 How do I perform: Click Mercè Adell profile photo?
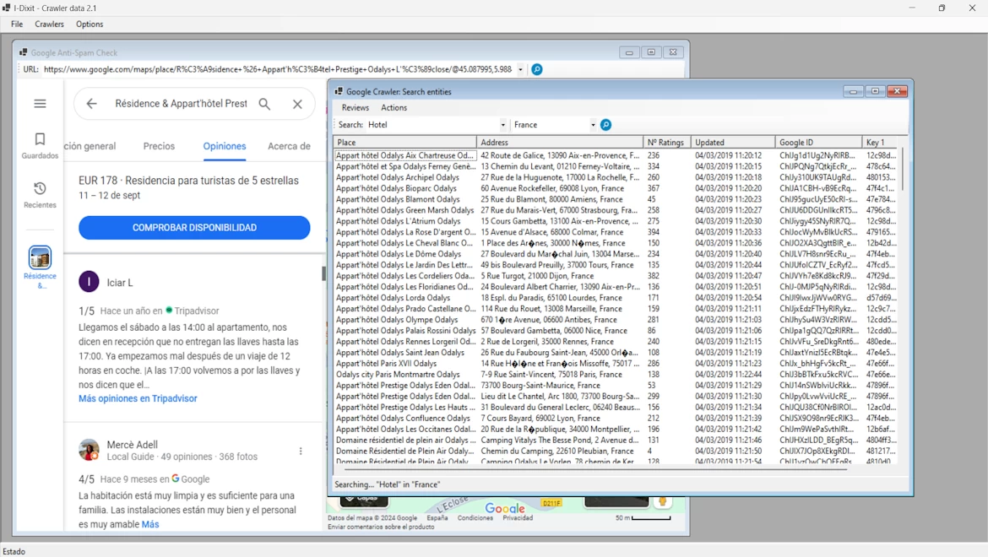(x=89, y=449)
